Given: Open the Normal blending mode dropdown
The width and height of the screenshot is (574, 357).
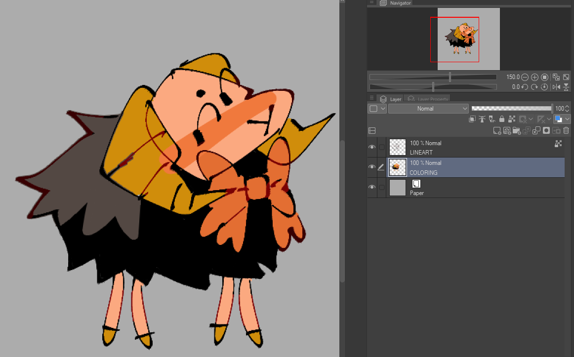Looking at the screenshot, I should [x=428, y=109].
